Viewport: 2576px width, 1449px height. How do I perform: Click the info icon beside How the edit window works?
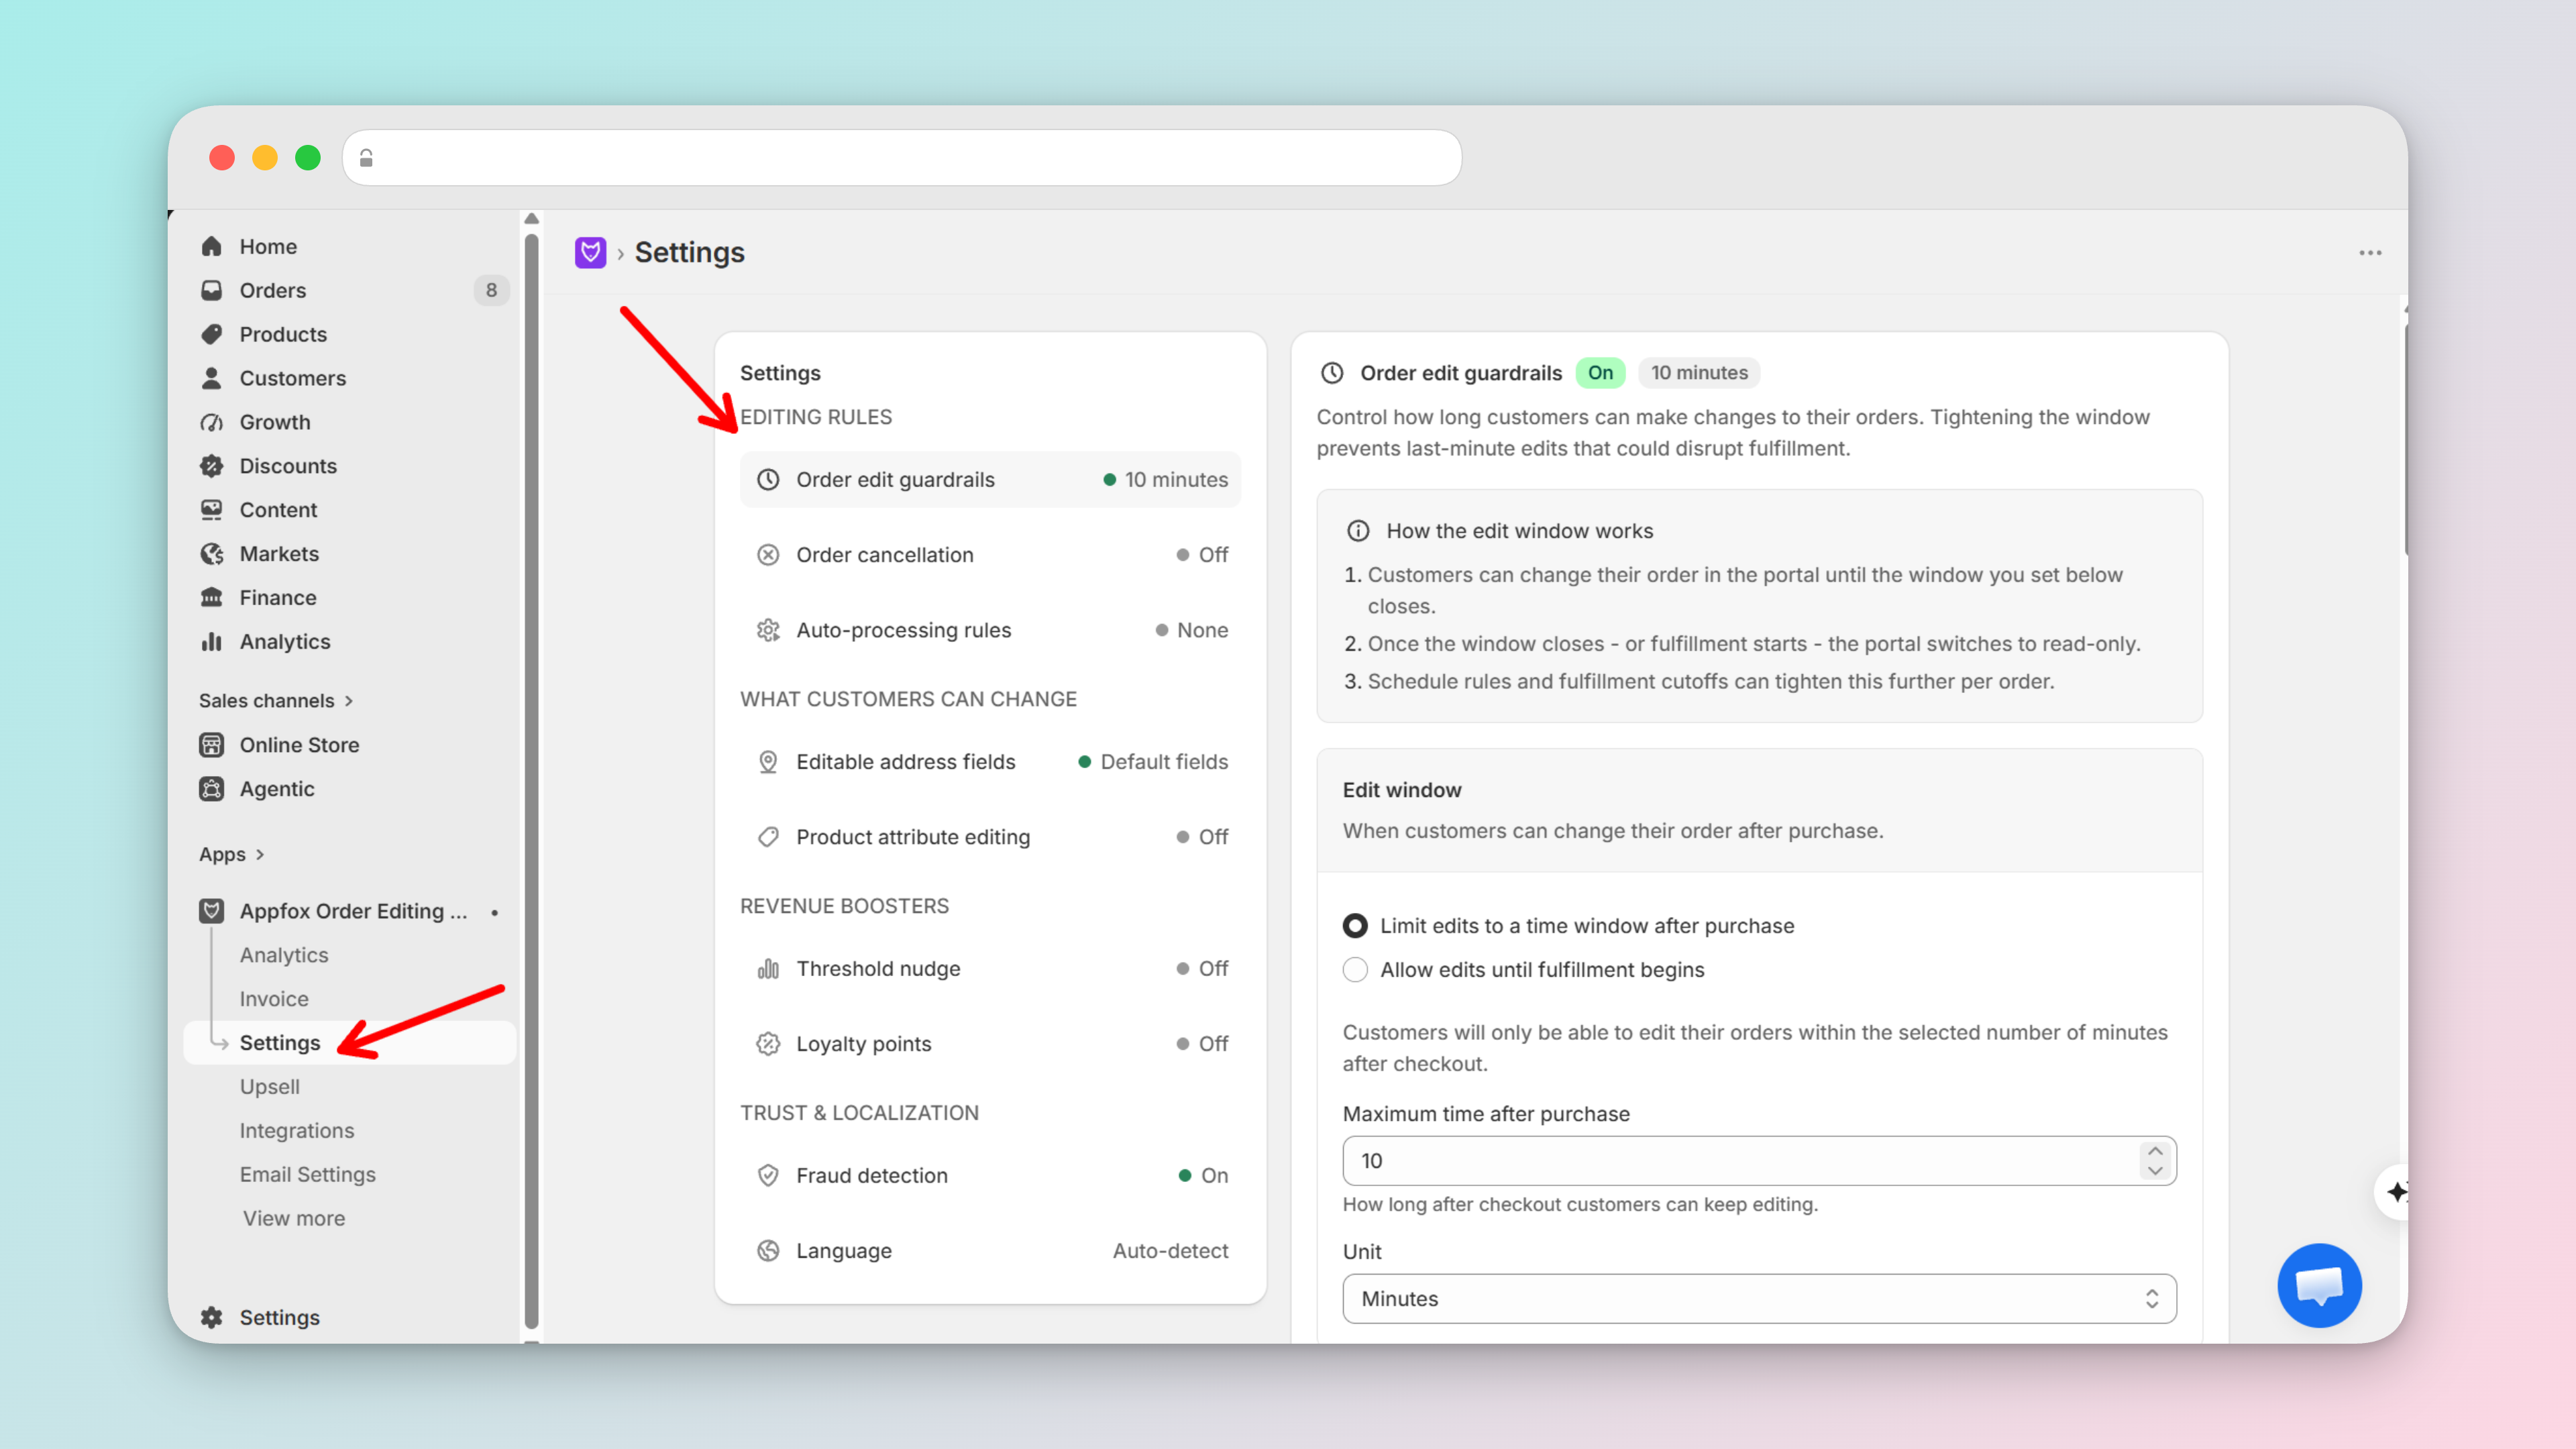click(x=1358, y=531)
